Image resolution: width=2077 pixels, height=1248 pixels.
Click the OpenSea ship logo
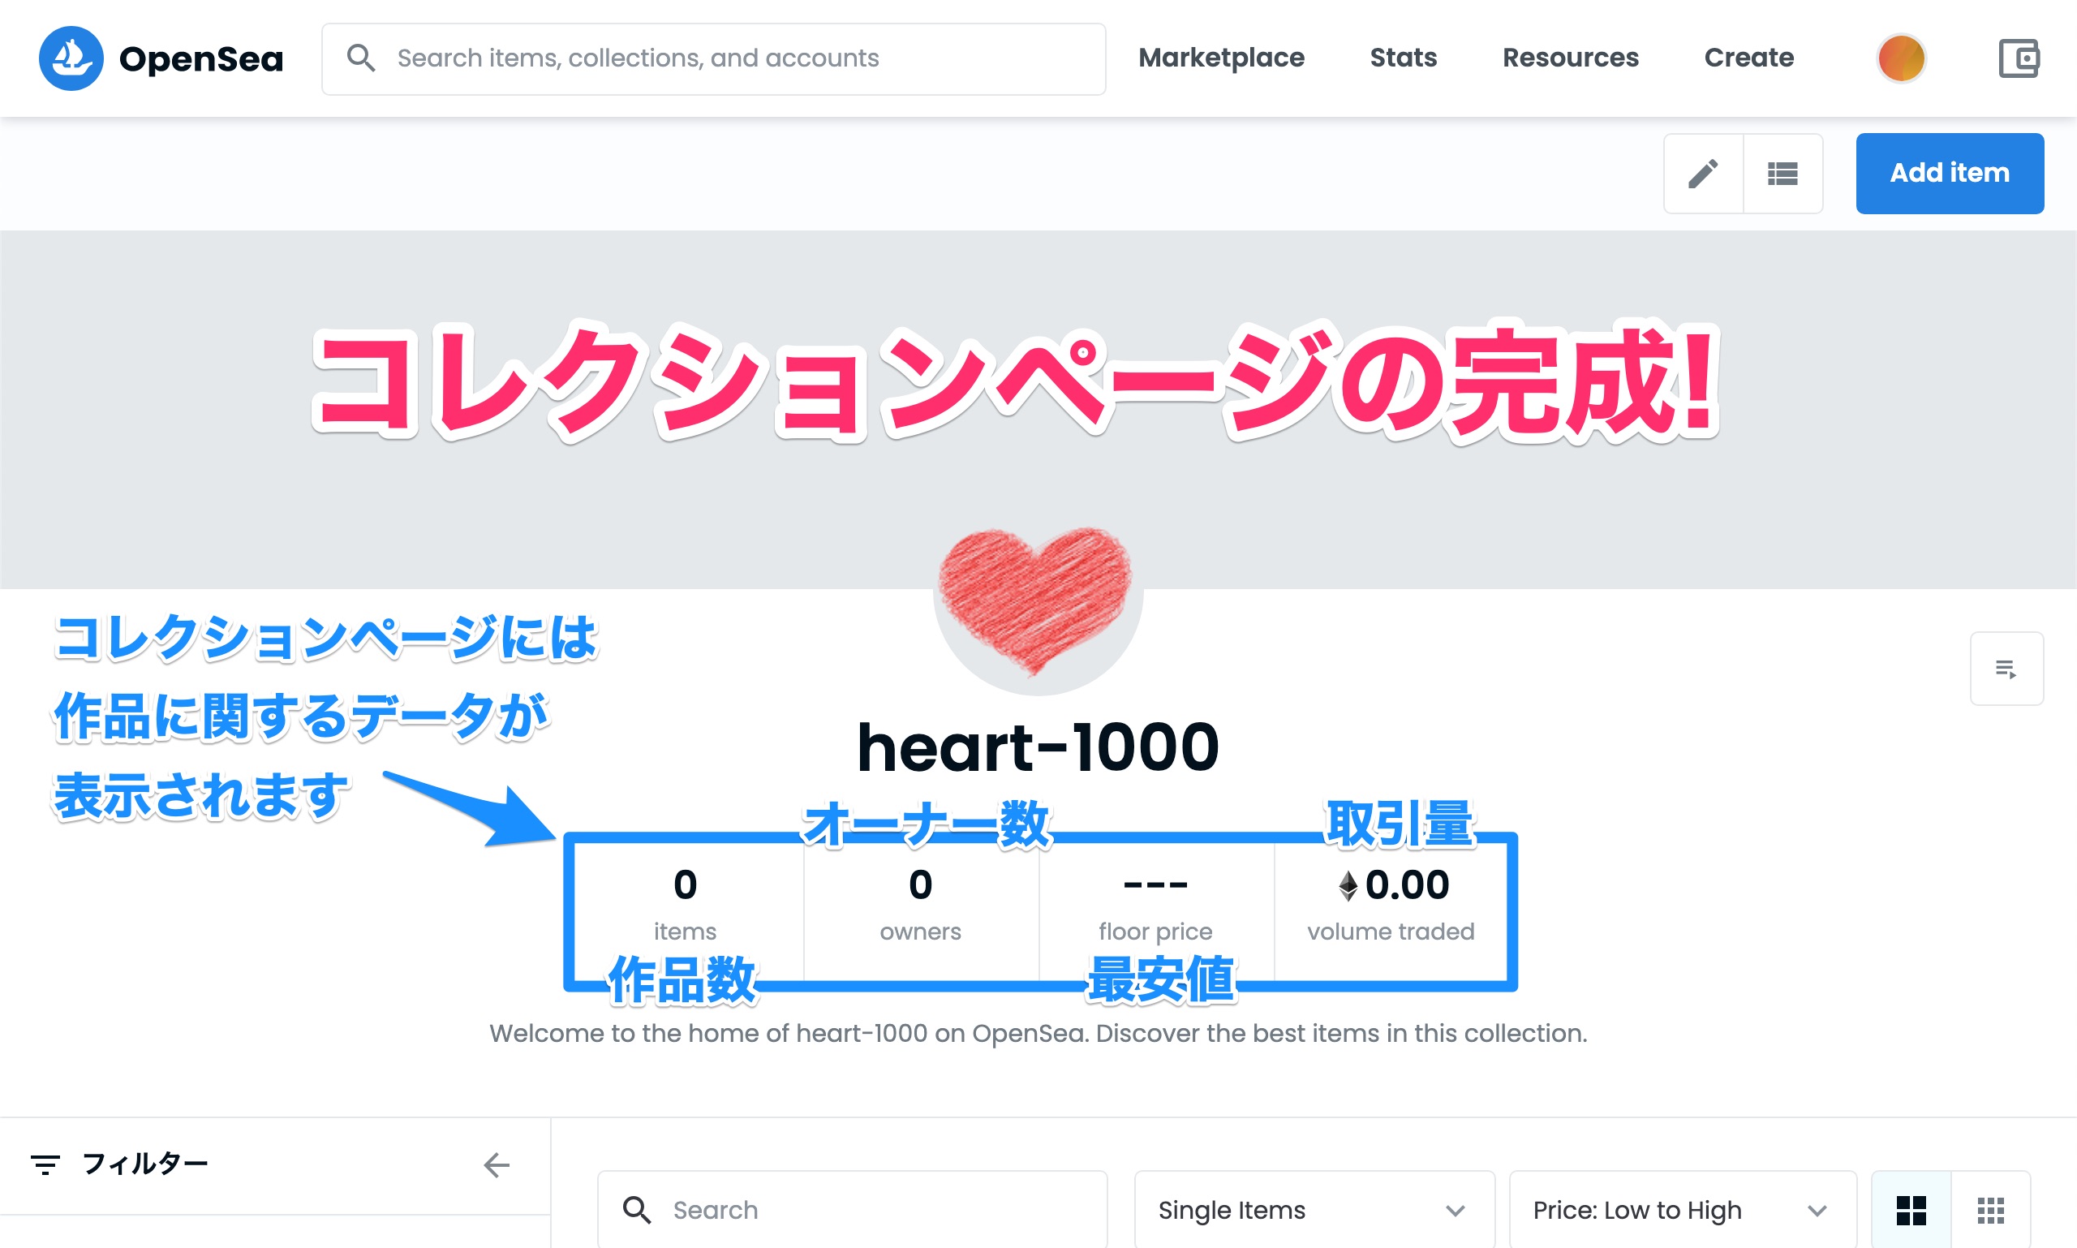[x=71, y=58]
